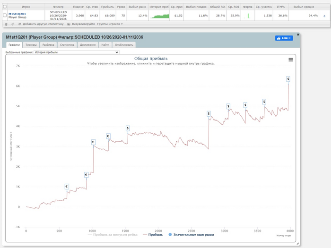Click the euro win marker near 1.5K profit
The height and width of the screenshot is (248, 331).
pos(86,175)
